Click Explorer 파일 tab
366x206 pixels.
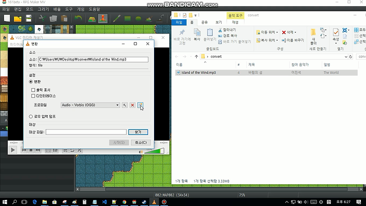click(x=179, y=22)
